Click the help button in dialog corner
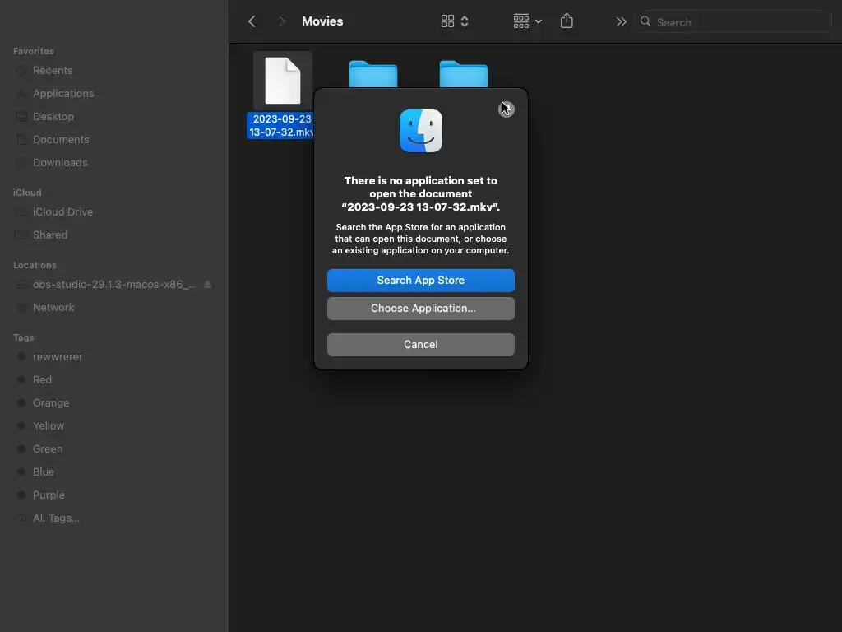 [507, 109]
